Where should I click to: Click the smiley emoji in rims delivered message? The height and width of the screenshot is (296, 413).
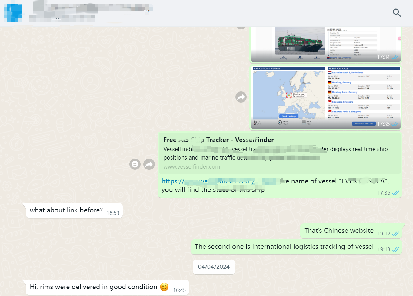point(164,287)
